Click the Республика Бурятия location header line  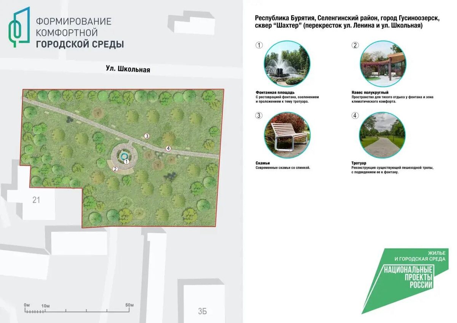pos(347,19)
